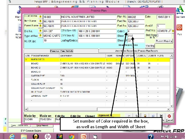Viewport: 185px width, 139px height.
Task: Click the red Cancel icon button
Action: 169,118
